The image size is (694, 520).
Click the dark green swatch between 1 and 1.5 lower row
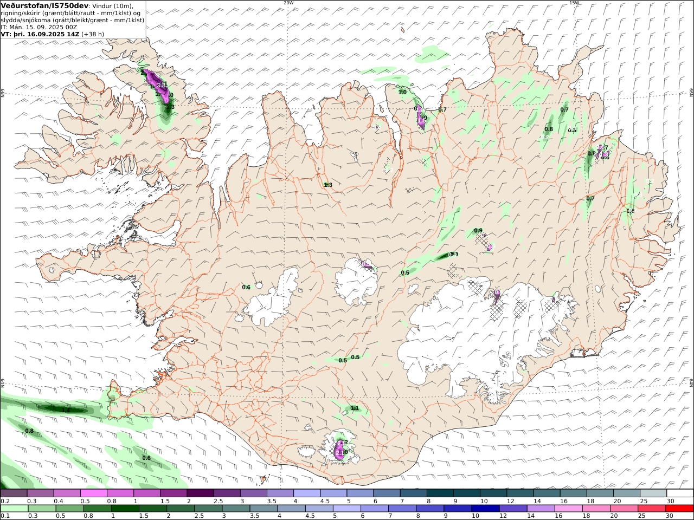click(125, 509)
